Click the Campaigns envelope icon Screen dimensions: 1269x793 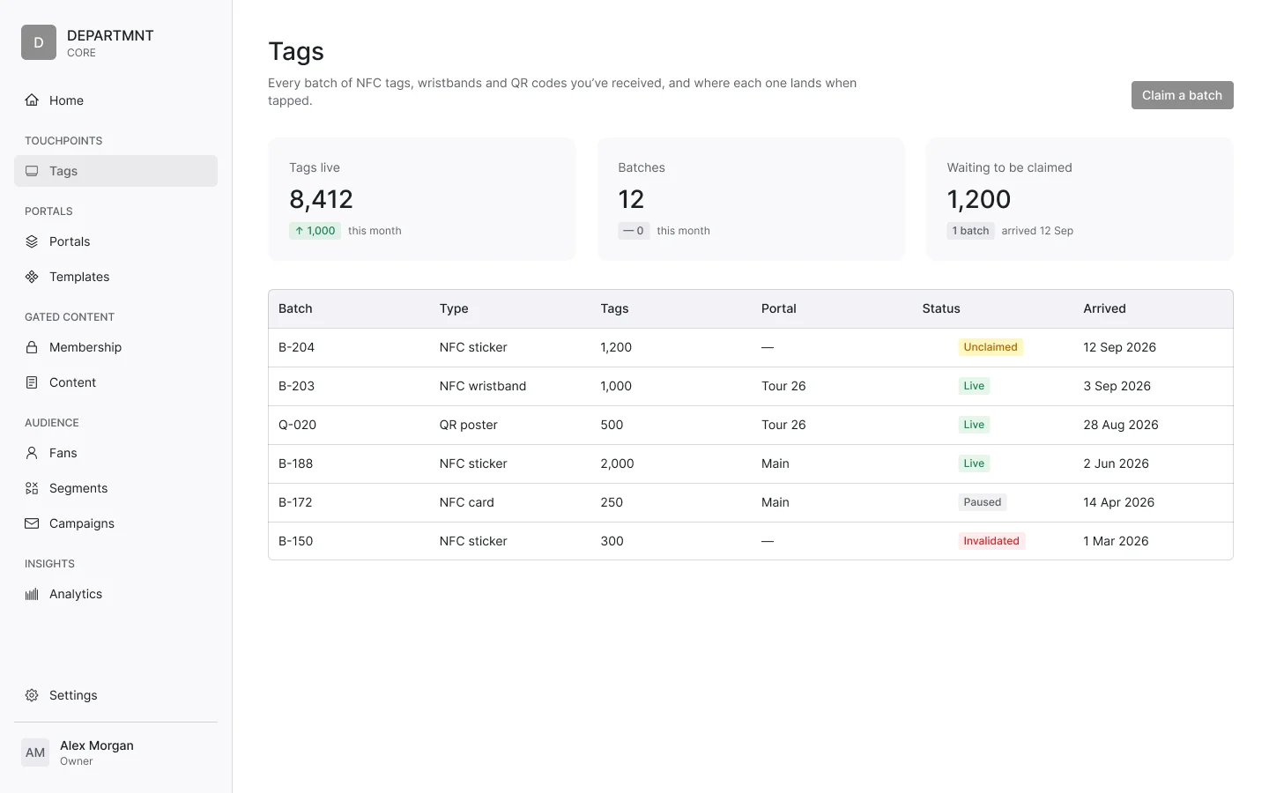click(x=32, y=523)
